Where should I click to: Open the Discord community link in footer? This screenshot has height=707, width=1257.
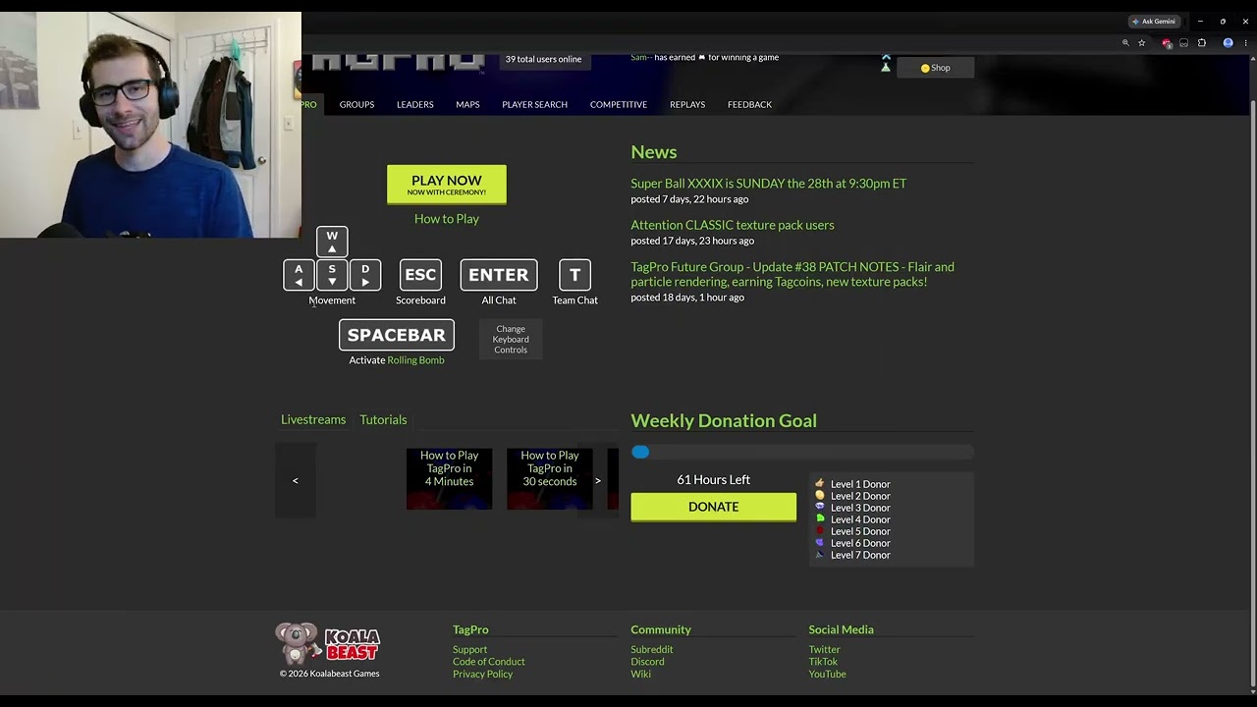(x=648, y=662)
